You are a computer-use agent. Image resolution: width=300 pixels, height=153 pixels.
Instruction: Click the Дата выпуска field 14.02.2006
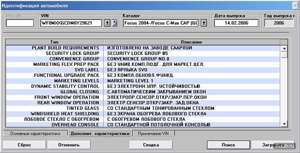pos(236,23)
